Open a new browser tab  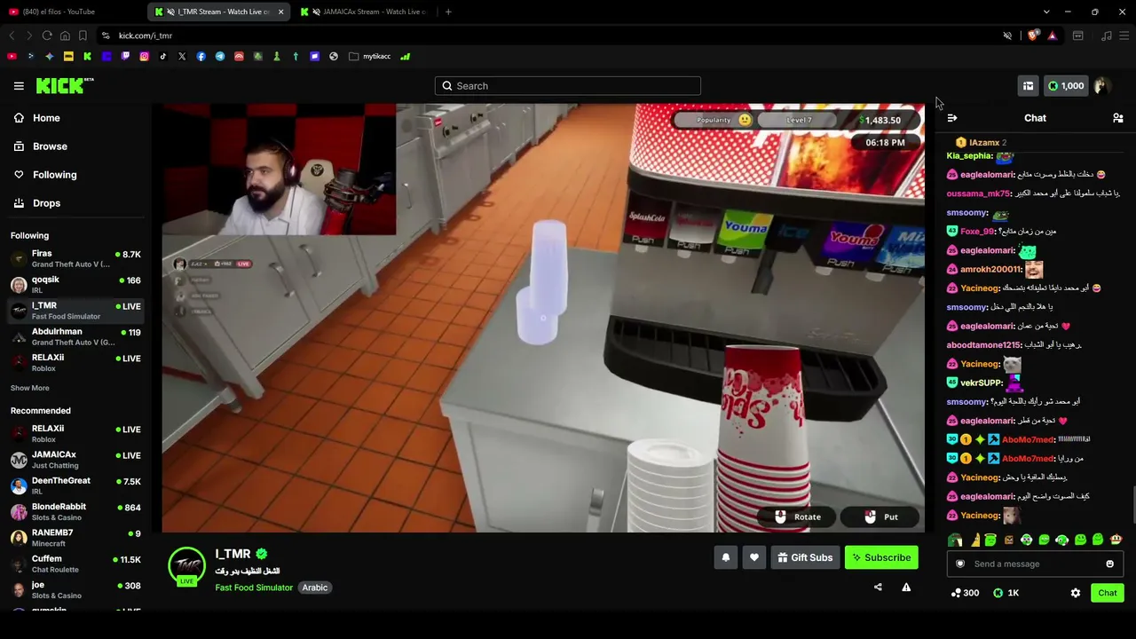click(x=448, y=12)
